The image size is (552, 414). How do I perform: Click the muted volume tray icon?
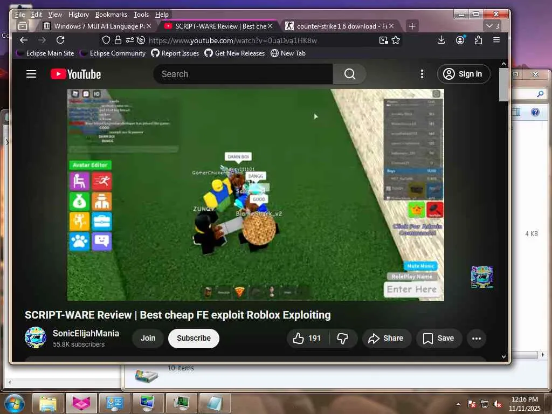pos(498,404)
